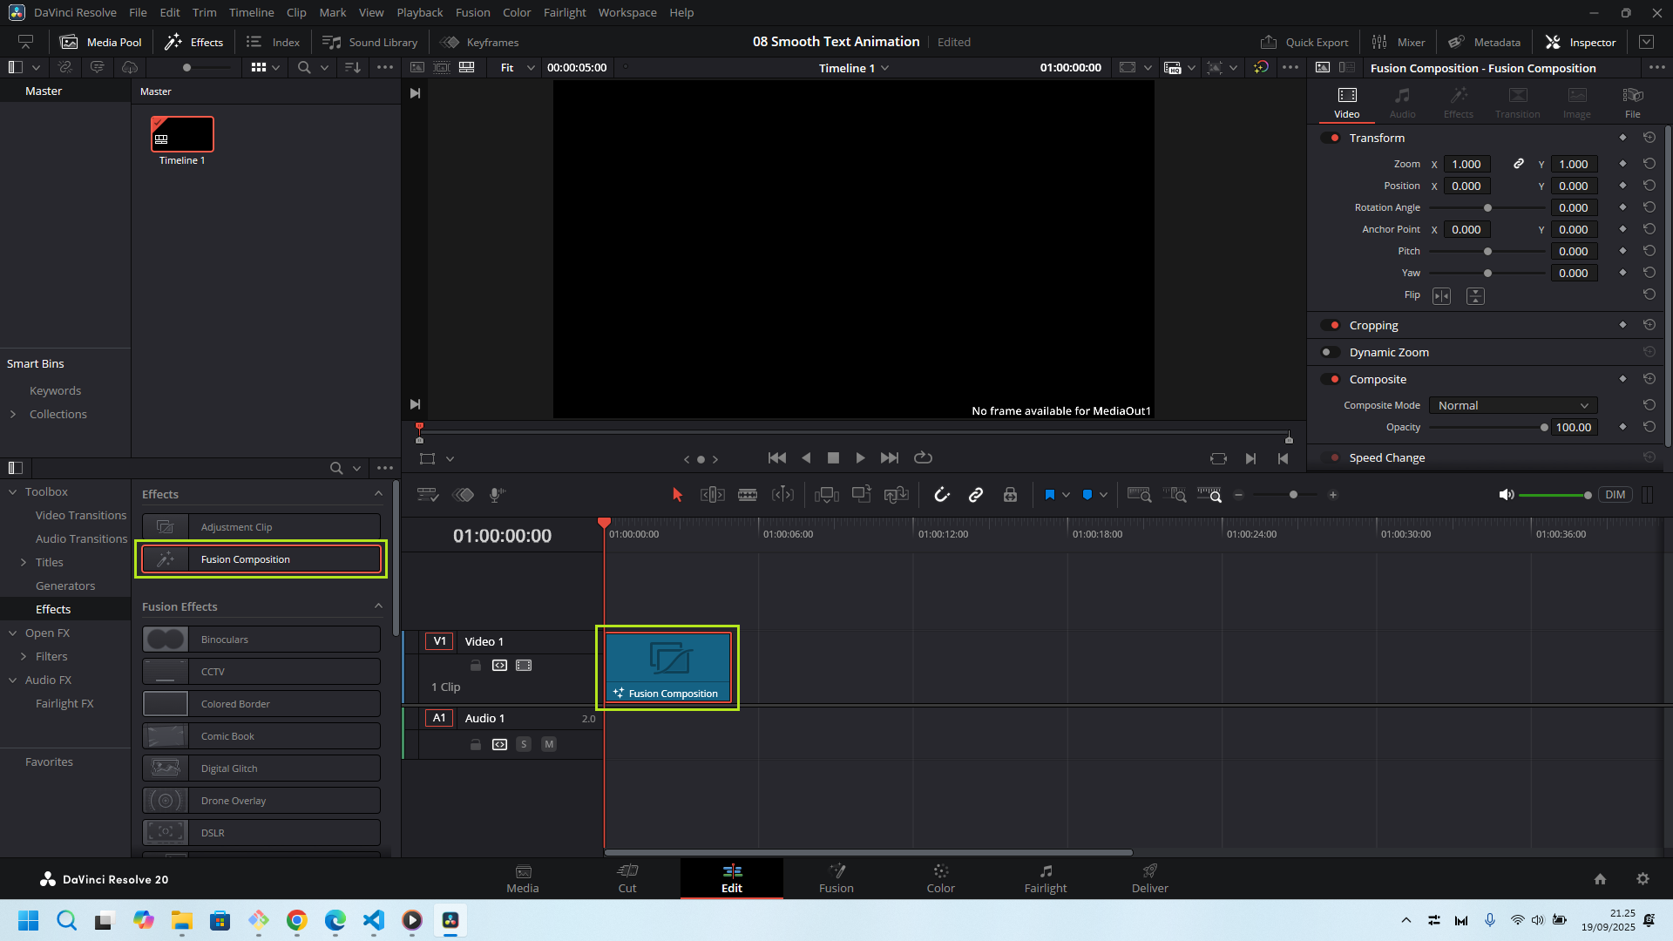Image resolution: width=1673 pixels, height=941 pixels.
Task: Select Timeline 1 thumbnail in Media Pool
Action: (182, 134)
